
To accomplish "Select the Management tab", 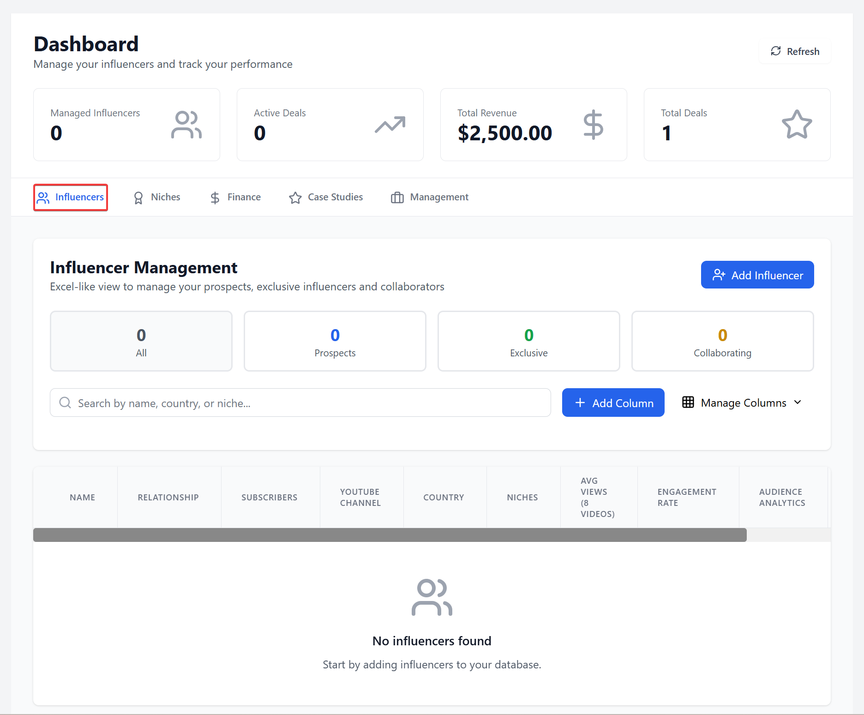I will [430, 198].
